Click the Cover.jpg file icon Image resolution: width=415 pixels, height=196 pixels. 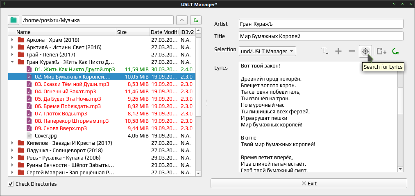coord(29,136)
